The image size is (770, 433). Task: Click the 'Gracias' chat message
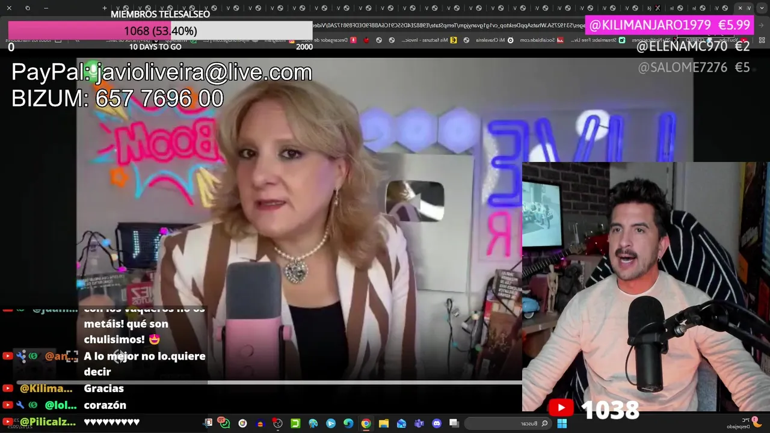point(103,388)
